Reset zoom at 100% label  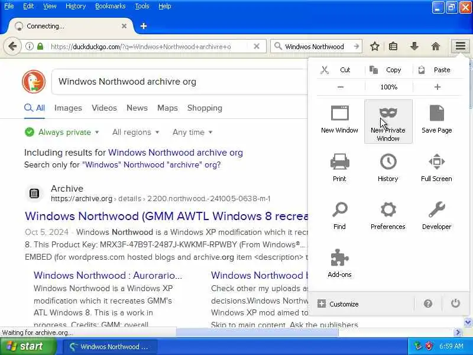tap(389, 87)
